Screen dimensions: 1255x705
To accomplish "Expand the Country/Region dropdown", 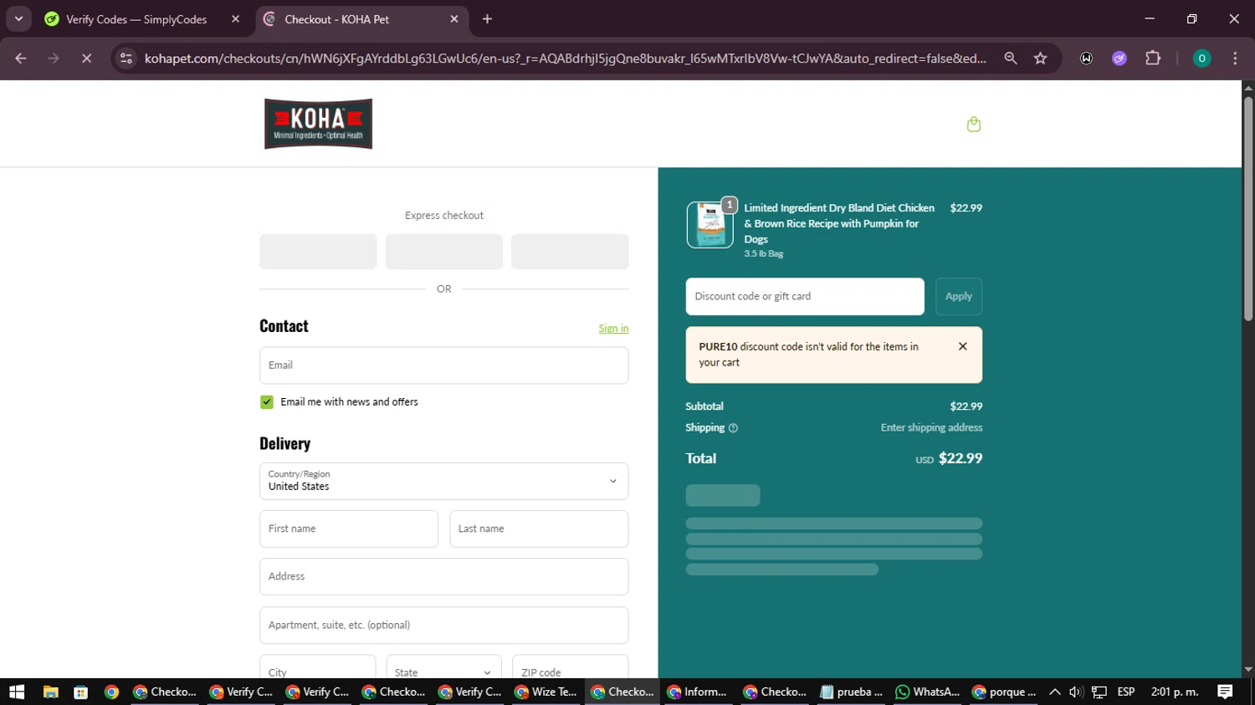I will point(443,481).
